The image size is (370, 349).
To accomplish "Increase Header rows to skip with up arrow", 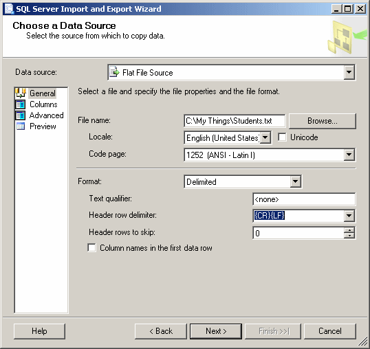I will pos(349,230).
